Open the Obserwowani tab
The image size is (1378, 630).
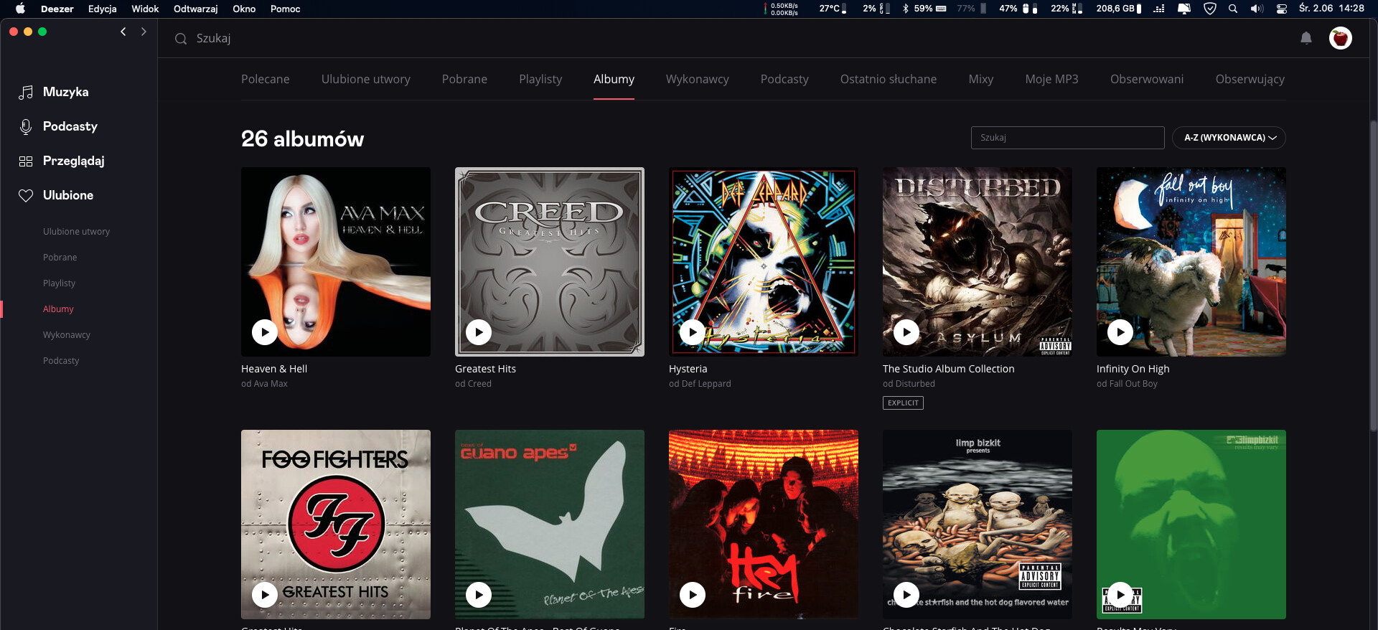point(1147,79)
